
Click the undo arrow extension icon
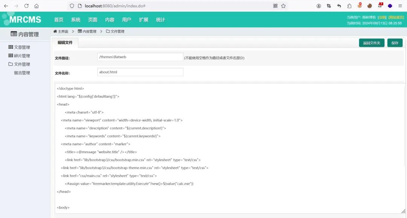[x=339, y=6]
